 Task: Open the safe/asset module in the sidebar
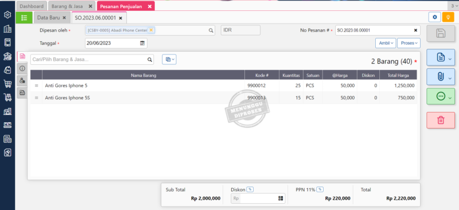(x=7, y=153)
